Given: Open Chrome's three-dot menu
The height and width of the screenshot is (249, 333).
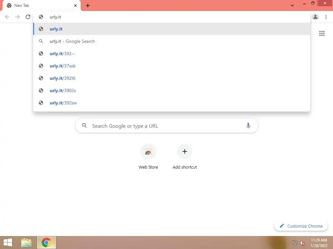Looking at the screenshot, I should tap(326, 17).
